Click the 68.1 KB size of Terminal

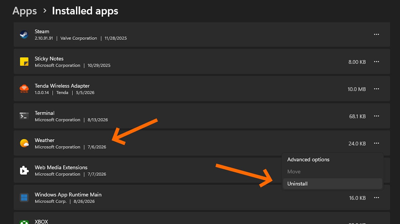[x=357, y=116]
